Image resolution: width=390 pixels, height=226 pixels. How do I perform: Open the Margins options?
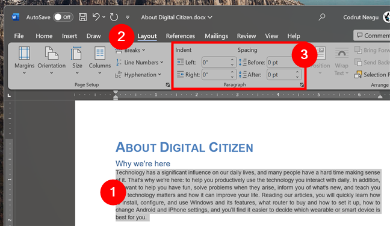coord(24,60)
